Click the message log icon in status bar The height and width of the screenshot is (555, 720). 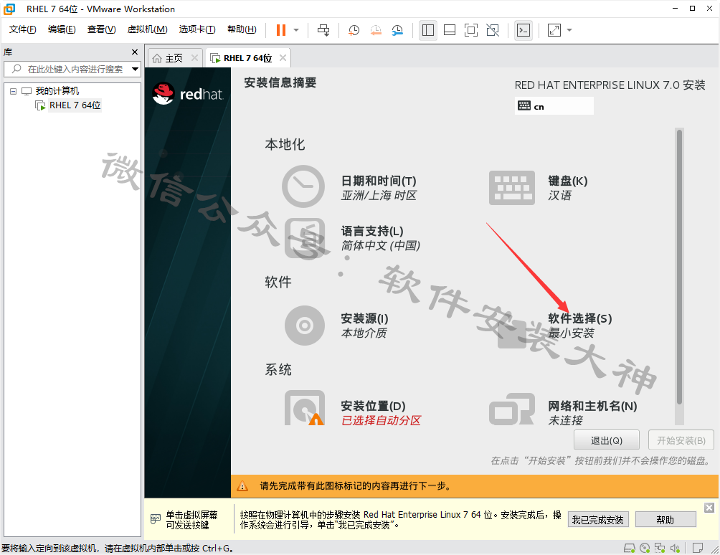(698, 548)
